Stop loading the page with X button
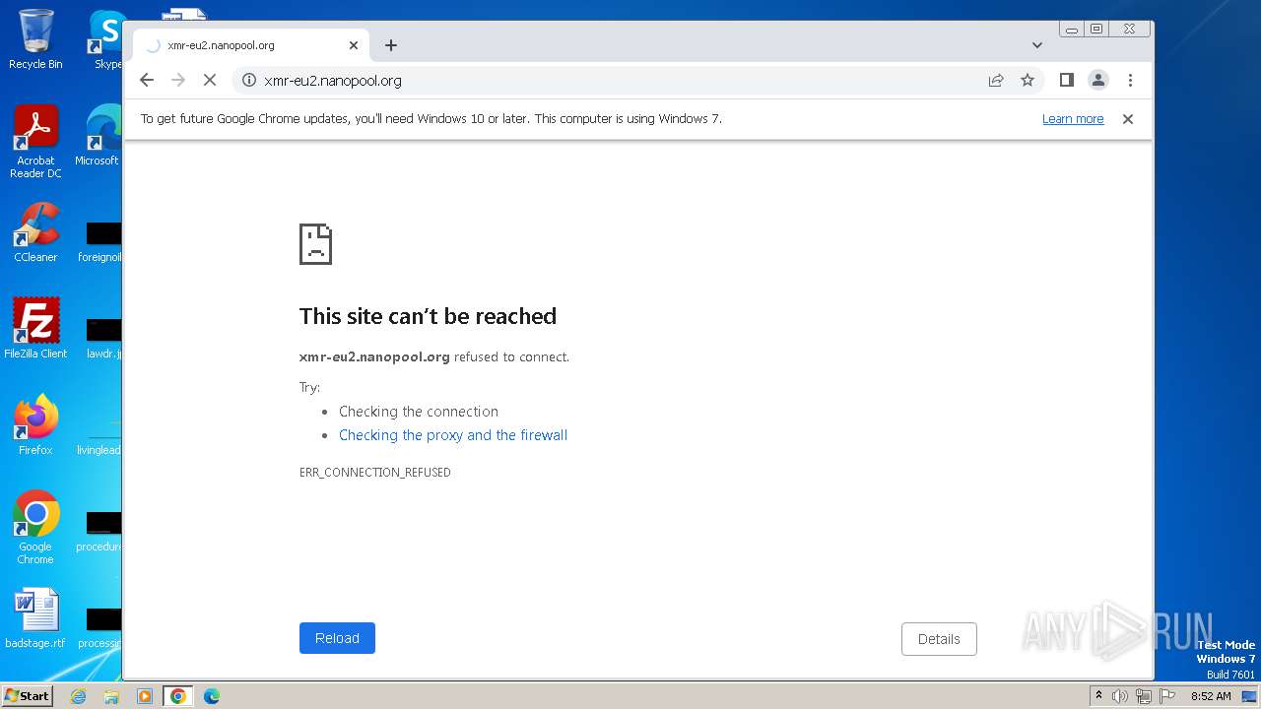The image size is (1261, 709). [210, 81]
